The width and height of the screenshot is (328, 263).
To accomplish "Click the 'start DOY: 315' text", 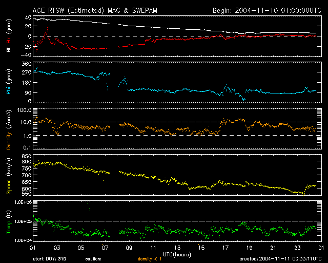I will pyautogui.click(x=49, y=259).
